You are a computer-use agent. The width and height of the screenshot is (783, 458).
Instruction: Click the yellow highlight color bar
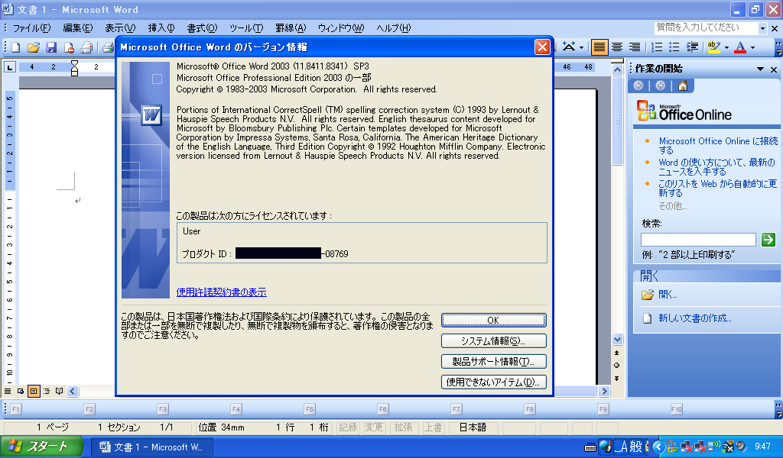pyautogui.click(x=713, y=53)
